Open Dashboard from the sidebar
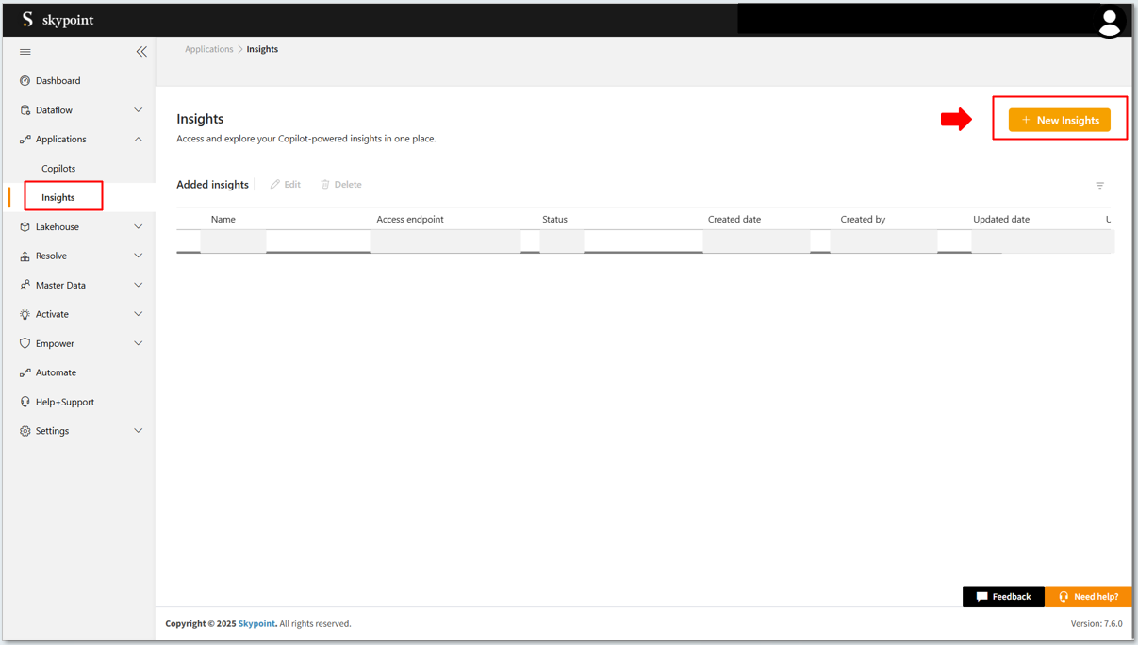 (x=58, y=81)
